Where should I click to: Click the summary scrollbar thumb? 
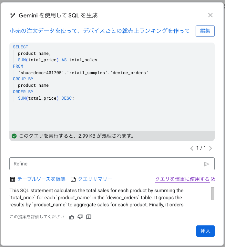click(x=213, y=193)
